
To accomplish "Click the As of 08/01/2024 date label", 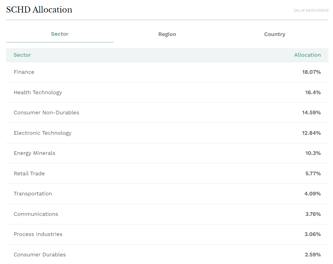I will 311,10.
